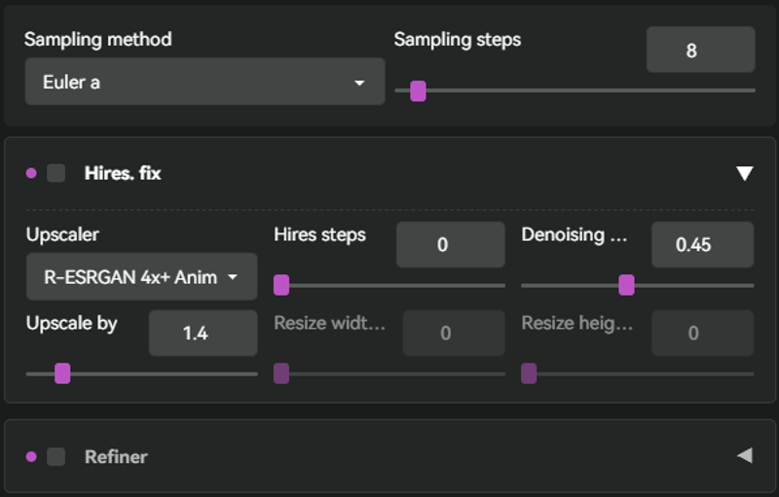Click the Denoising strength slider handle

point(626,285)
